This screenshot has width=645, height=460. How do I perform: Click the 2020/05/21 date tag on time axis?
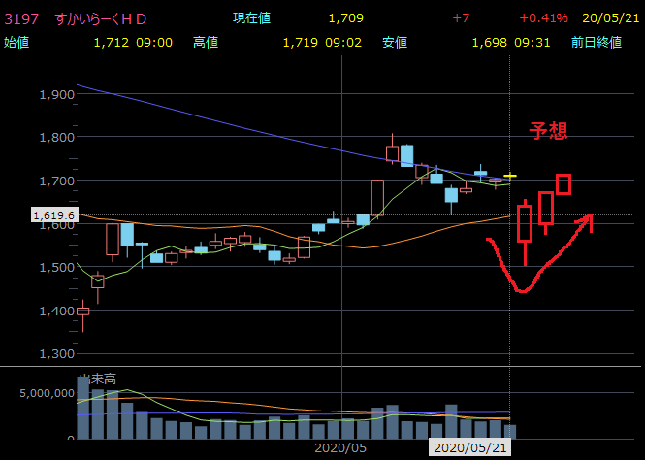pos(469,448)
